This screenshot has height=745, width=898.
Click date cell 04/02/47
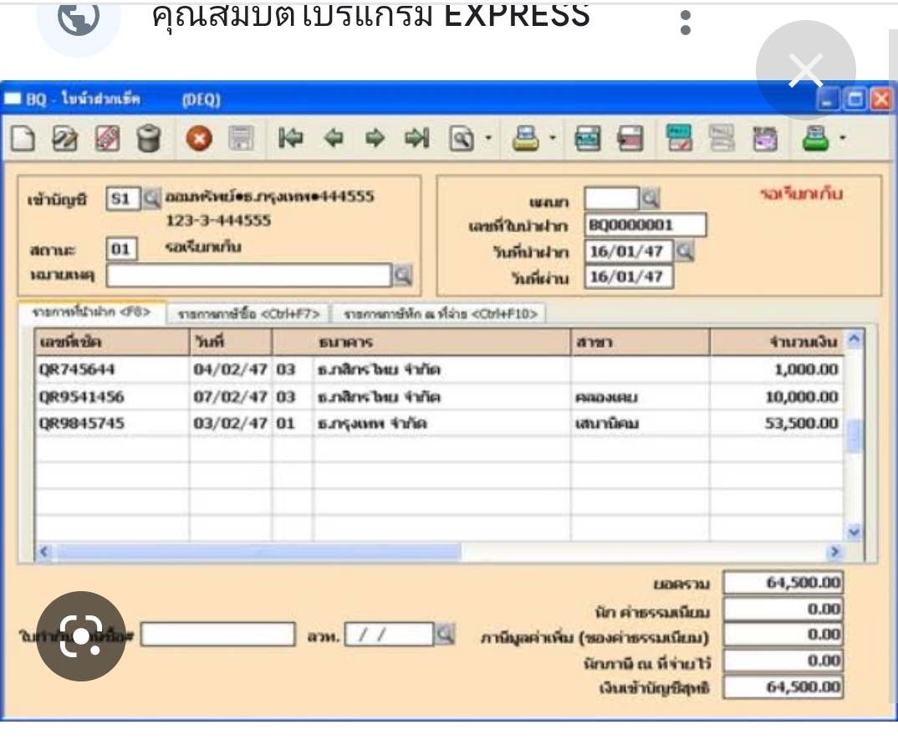[230, 370]
